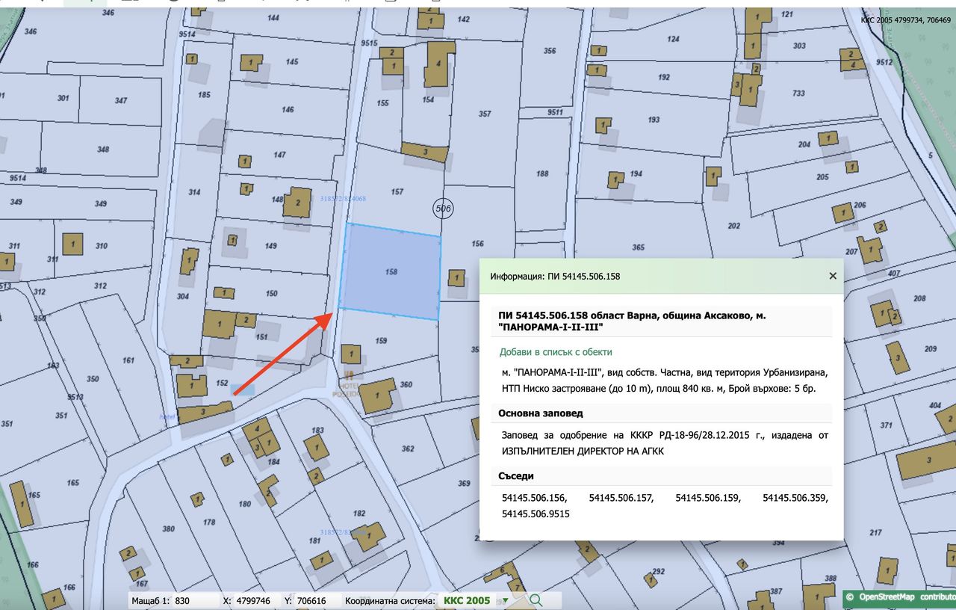Viewport: 956px width, 610px height.
Task: Click the X coordinate input field
Action: (x=255, y=600)
